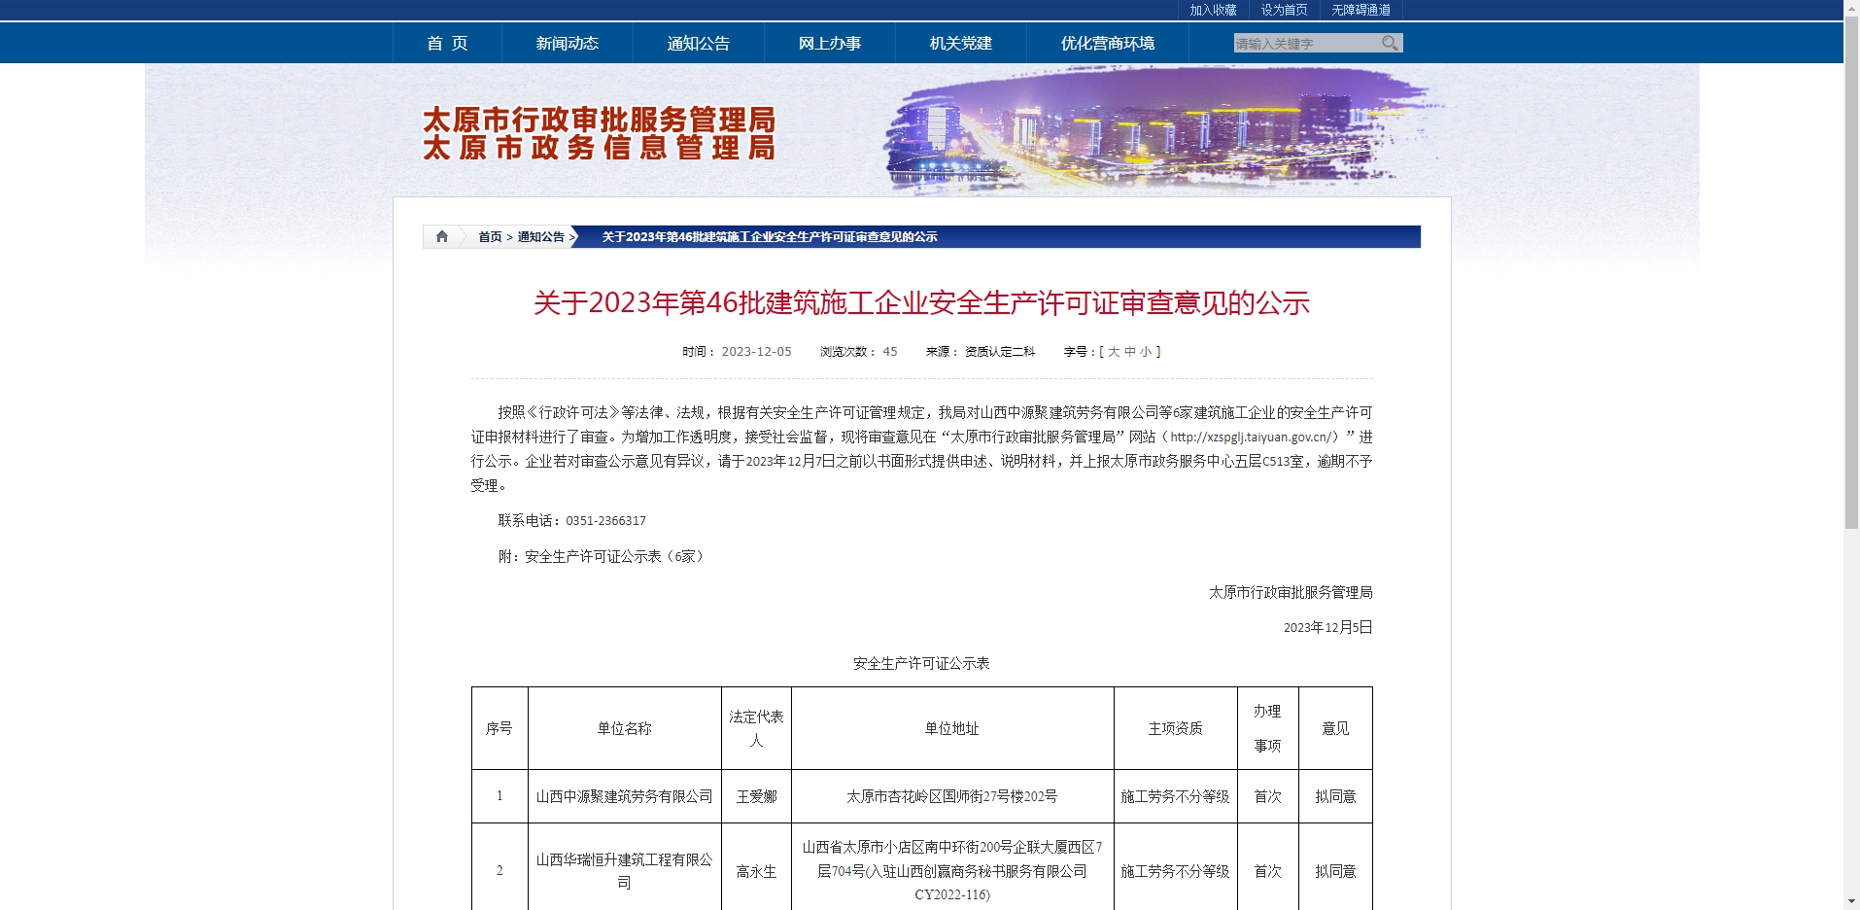Click address cell 太原市杏花岭区国师街27号楼202号
The image size is (1860, 910).
click(x=952, y=796)
